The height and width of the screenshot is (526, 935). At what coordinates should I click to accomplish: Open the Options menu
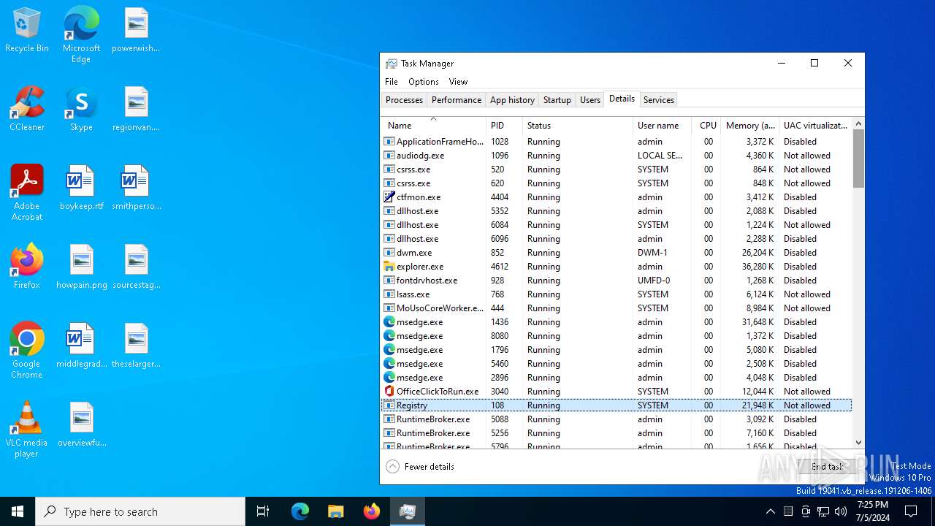tap(424, 82)
